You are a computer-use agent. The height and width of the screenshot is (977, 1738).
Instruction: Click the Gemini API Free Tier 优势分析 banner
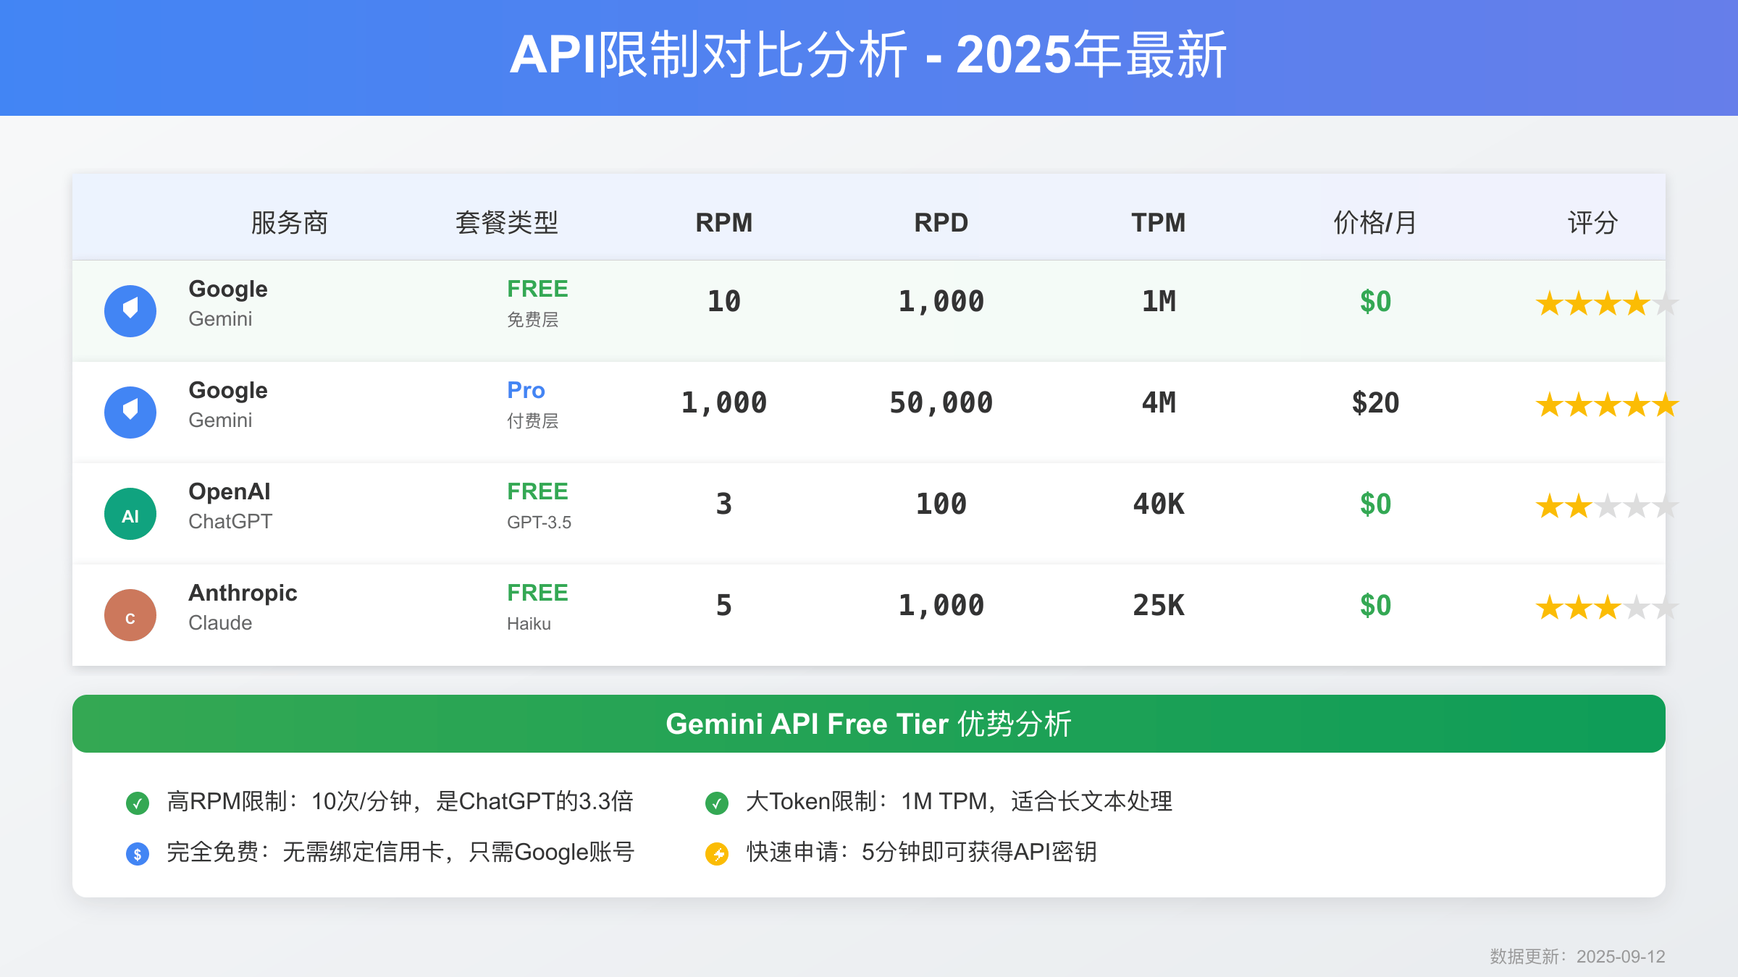click(869, 724)
